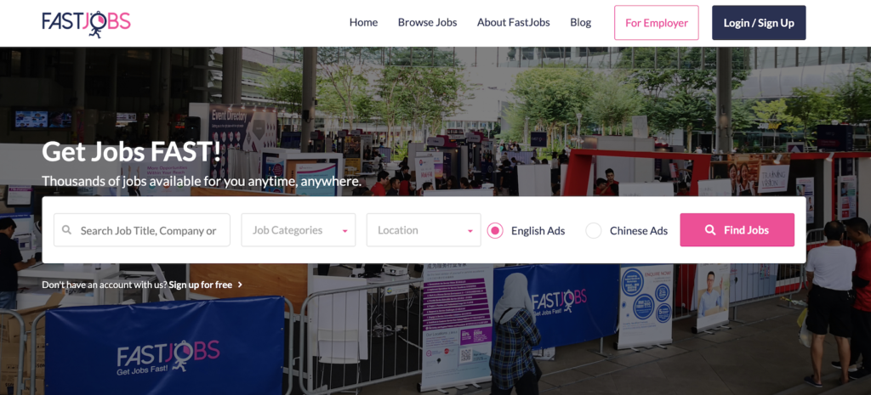Click the Search Job Title input field
Image resolution: width=871 pixels, height=395 pixels.
pos(142,229)
